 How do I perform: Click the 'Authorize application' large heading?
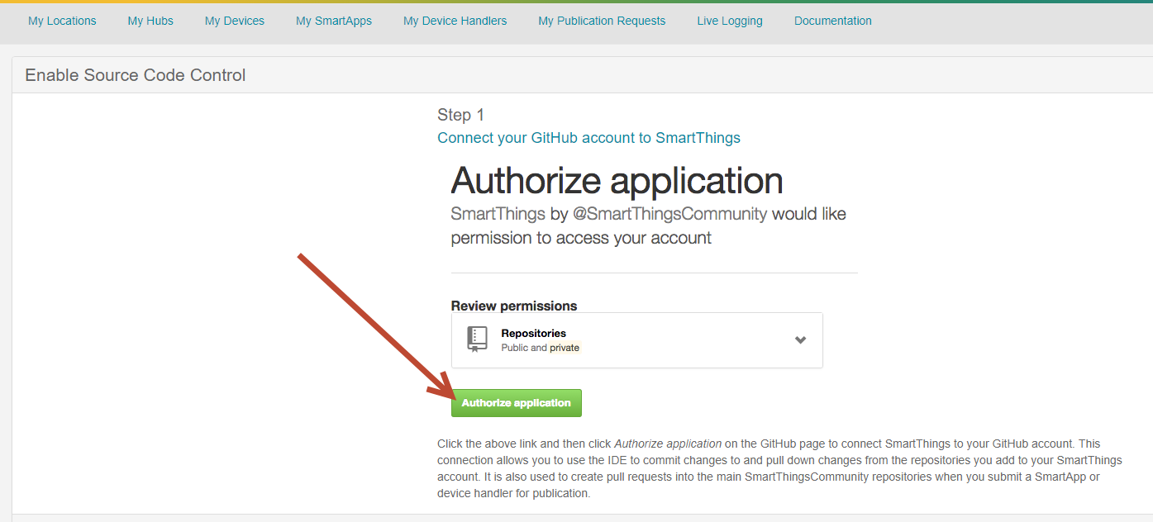617,180
